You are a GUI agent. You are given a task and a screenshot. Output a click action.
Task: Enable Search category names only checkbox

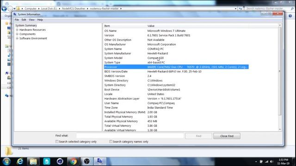coord(111,142)
